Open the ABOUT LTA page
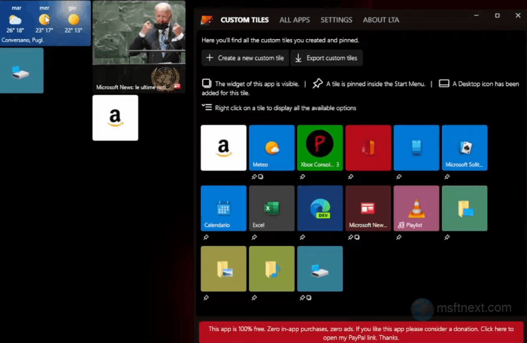 [381, 20]
